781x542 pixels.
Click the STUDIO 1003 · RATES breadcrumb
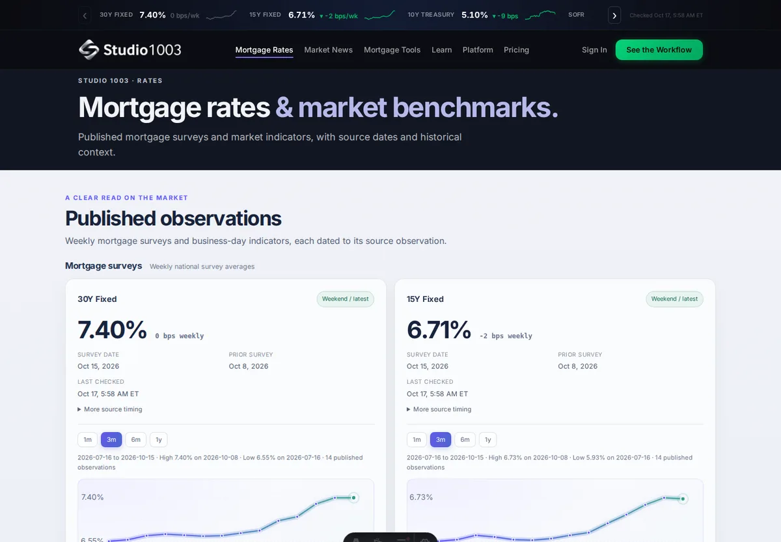pos(120,81)
